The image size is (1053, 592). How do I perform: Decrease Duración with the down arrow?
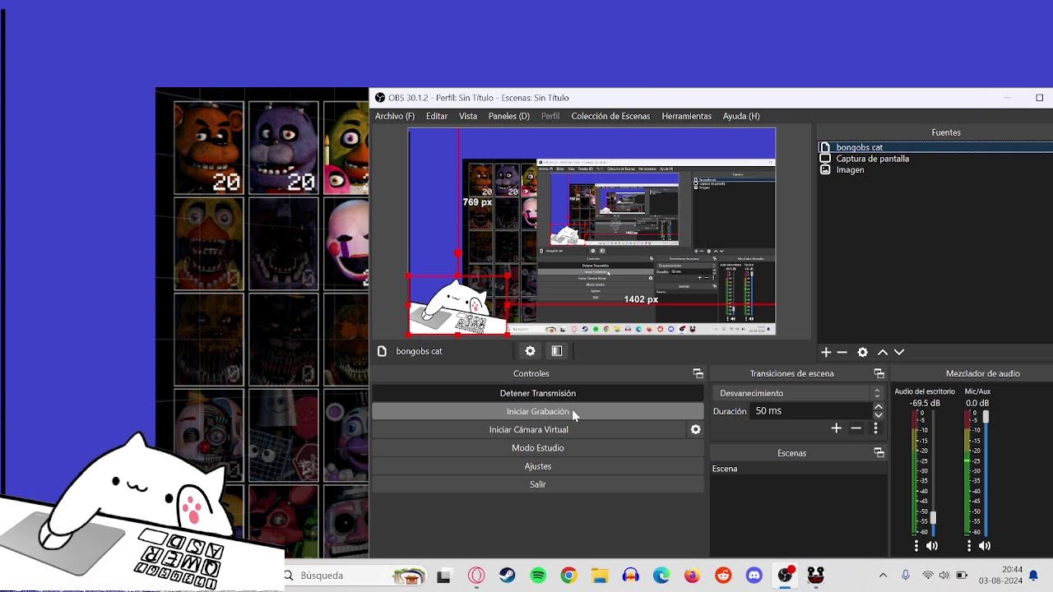point(878,414)
